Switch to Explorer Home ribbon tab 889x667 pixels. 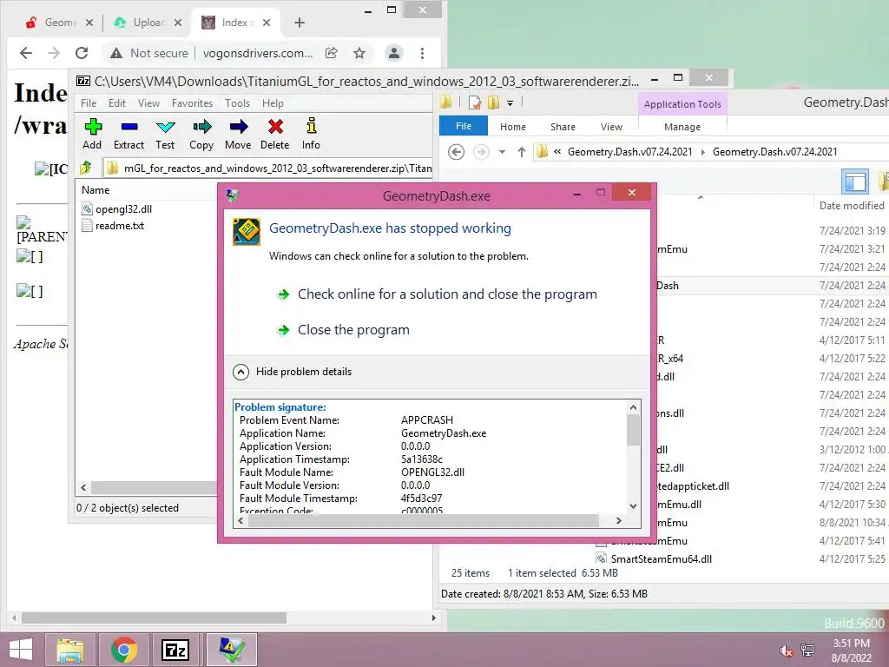tap(512, 127)
